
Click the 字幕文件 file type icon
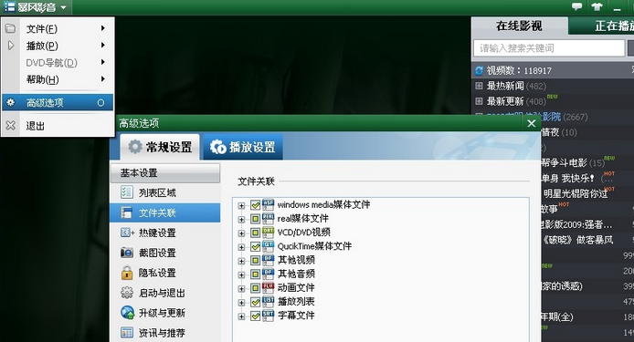point(268,316)
